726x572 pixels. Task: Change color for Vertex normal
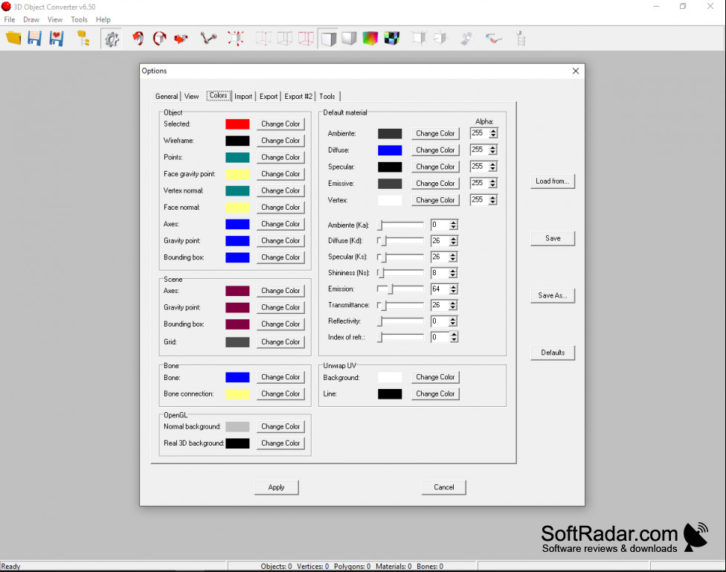click(280, 191)
